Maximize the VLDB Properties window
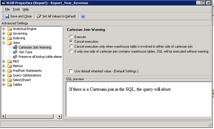The width and height of the screenshot is (214, 129). [x=203, y=3]
